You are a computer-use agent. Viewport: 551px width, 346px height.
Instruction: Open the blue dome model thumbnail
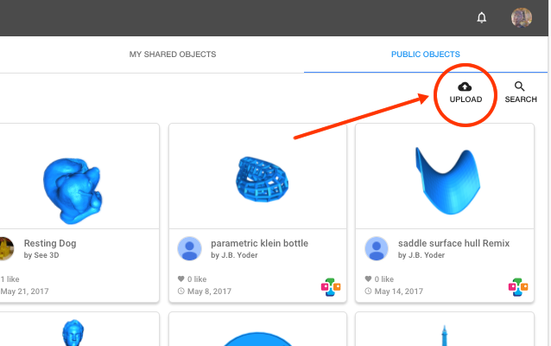(x=257, y=339)
